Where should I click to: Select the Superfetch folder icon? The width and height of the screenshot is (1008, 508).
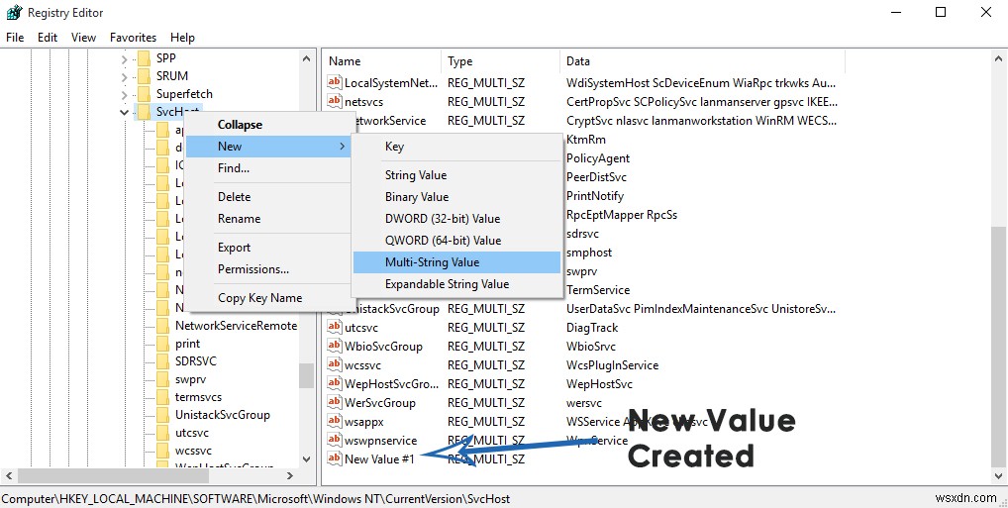click(x=145, y=93)
